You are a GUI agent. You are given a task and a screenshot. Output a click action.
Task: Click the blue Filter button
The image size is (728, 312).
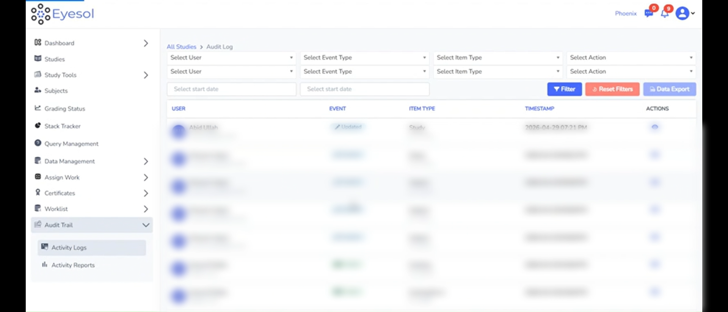564,89
